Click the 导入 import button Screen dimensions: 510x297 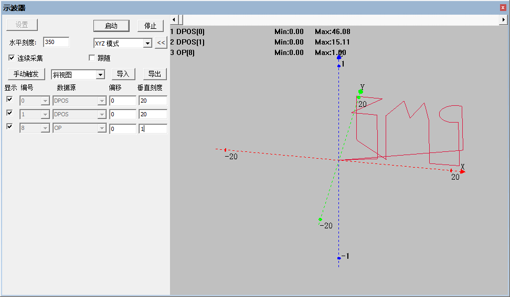(x=123, y=74)
